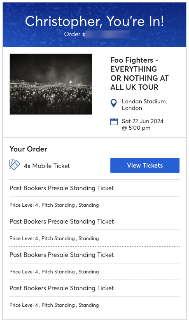Image resolution: width=189 pixels, height=322 pixels.
Task: Click the 4x Mobile Ticket label
Action: [47, 166]
